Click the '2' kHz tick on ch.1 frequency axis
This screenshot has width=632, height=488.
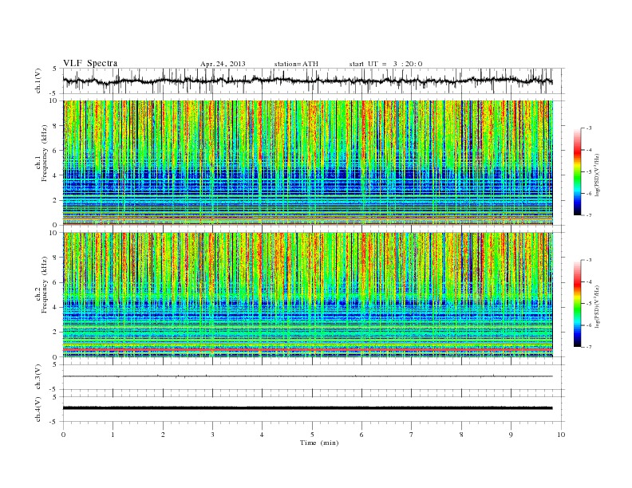point(55,200)
